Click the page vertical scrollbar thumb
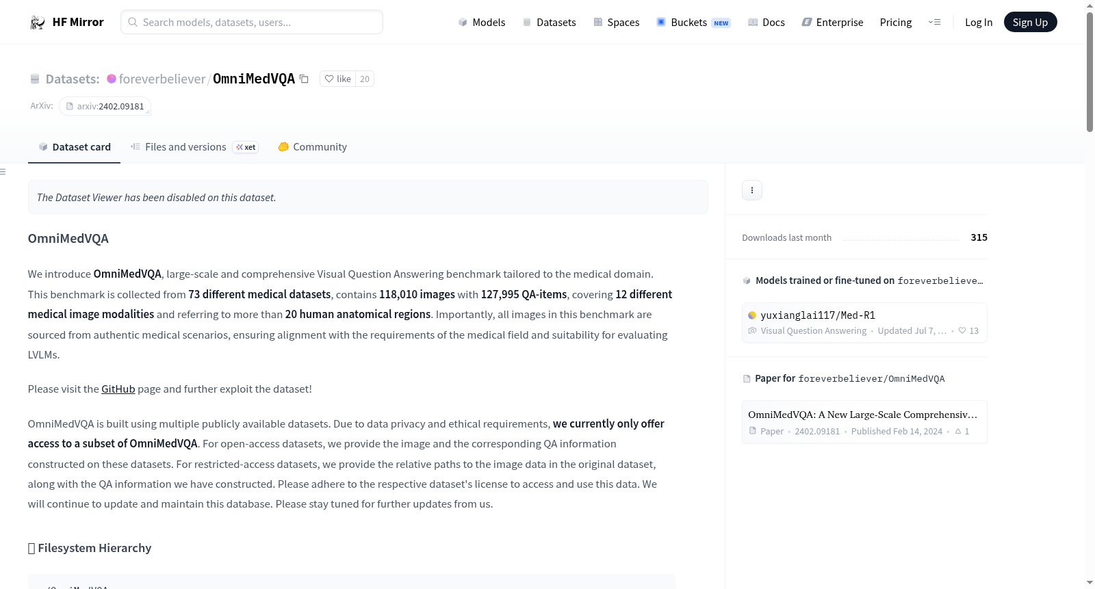 1090,72
